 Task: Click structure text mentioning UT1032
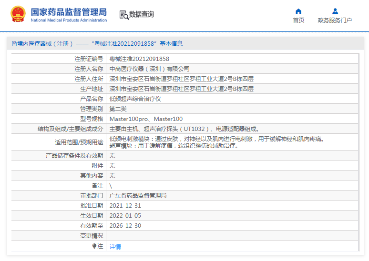(184, 129)
